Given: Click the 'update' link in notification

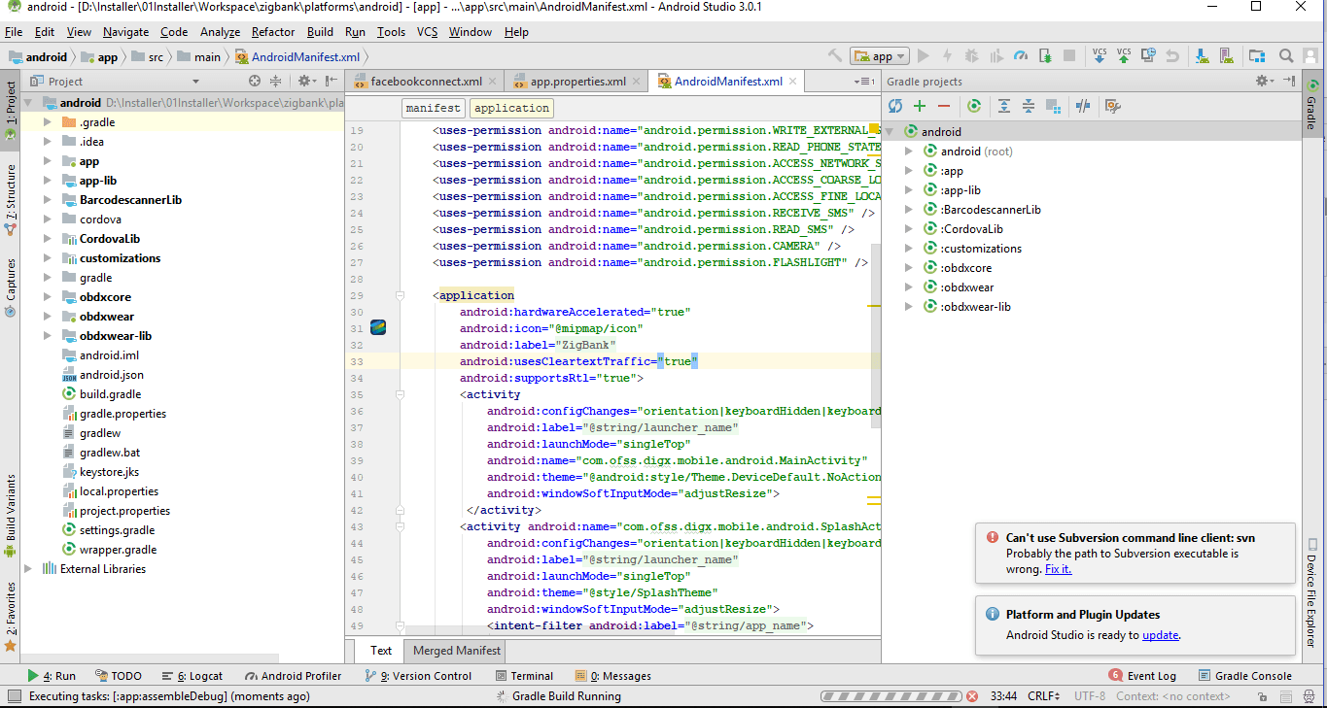Looking at the screenshot, I should pos(1160,635).
